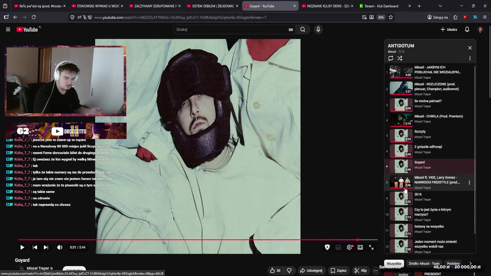The image size is (491, 276).
Task: Open the browser tab list dropdown
Action: click(x=440, y=6)
